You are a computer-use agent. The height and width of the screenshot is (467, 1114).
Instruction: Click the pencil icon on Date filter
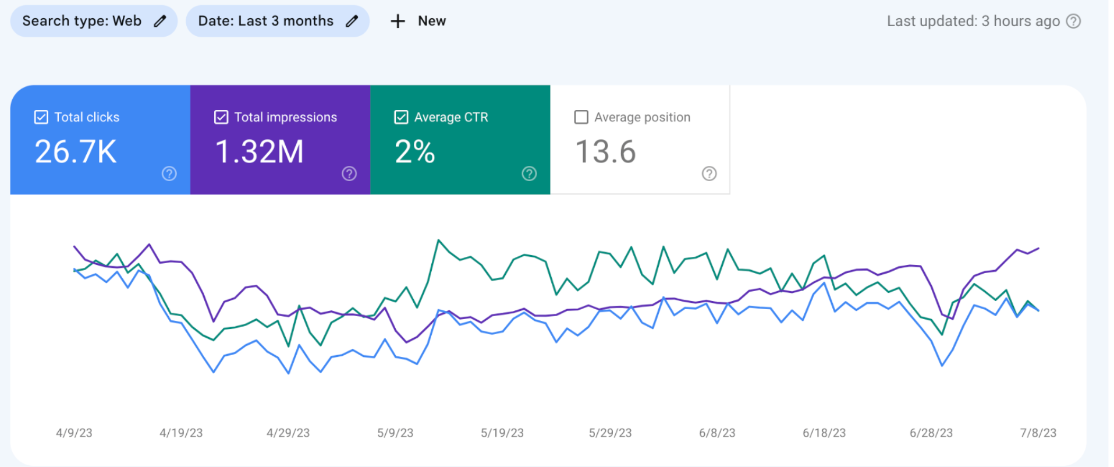pyautogui.click(x=352, y=22)
